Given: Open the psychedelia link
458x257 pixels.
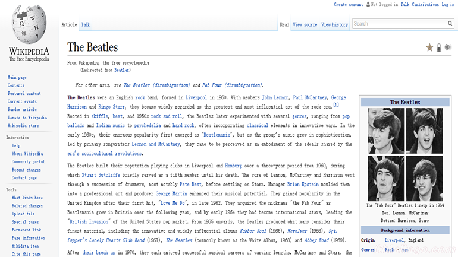Looking at the screenshot, I should click(x=148, y=126).
